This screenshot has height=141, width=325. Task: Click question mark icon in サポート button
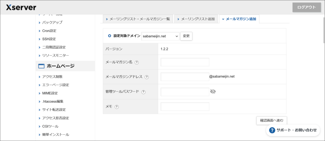coord(272,130)
